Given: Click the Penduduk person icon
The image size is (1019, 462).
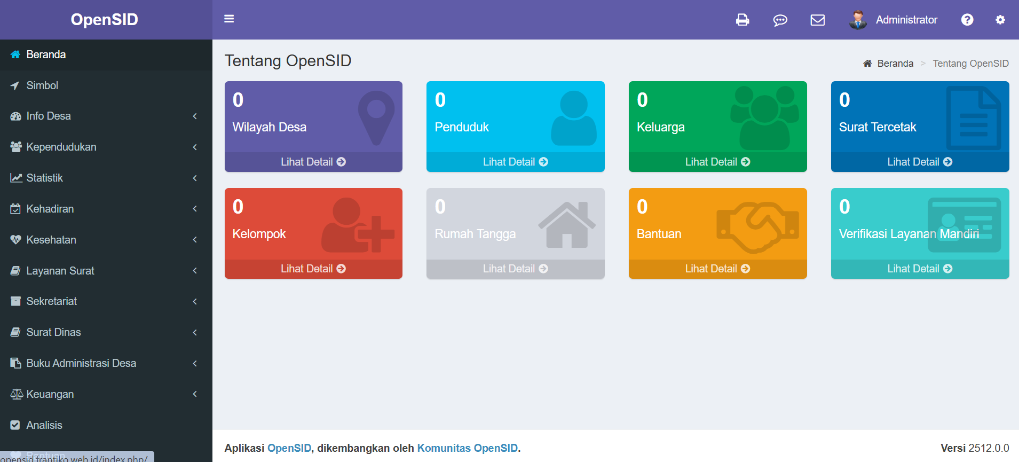Looking at the screenshot, I should (x=573, y=118).
